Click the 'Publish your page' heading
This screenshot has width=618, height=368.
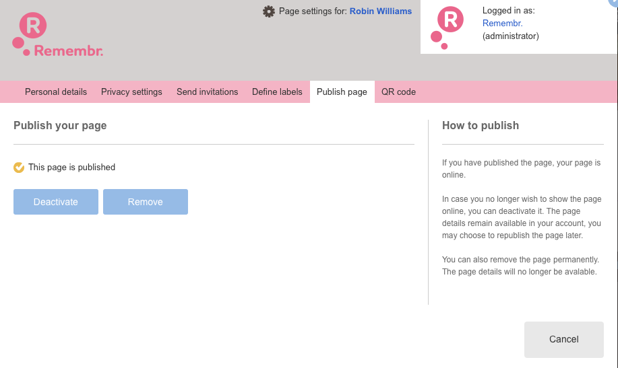pos(60,125)
